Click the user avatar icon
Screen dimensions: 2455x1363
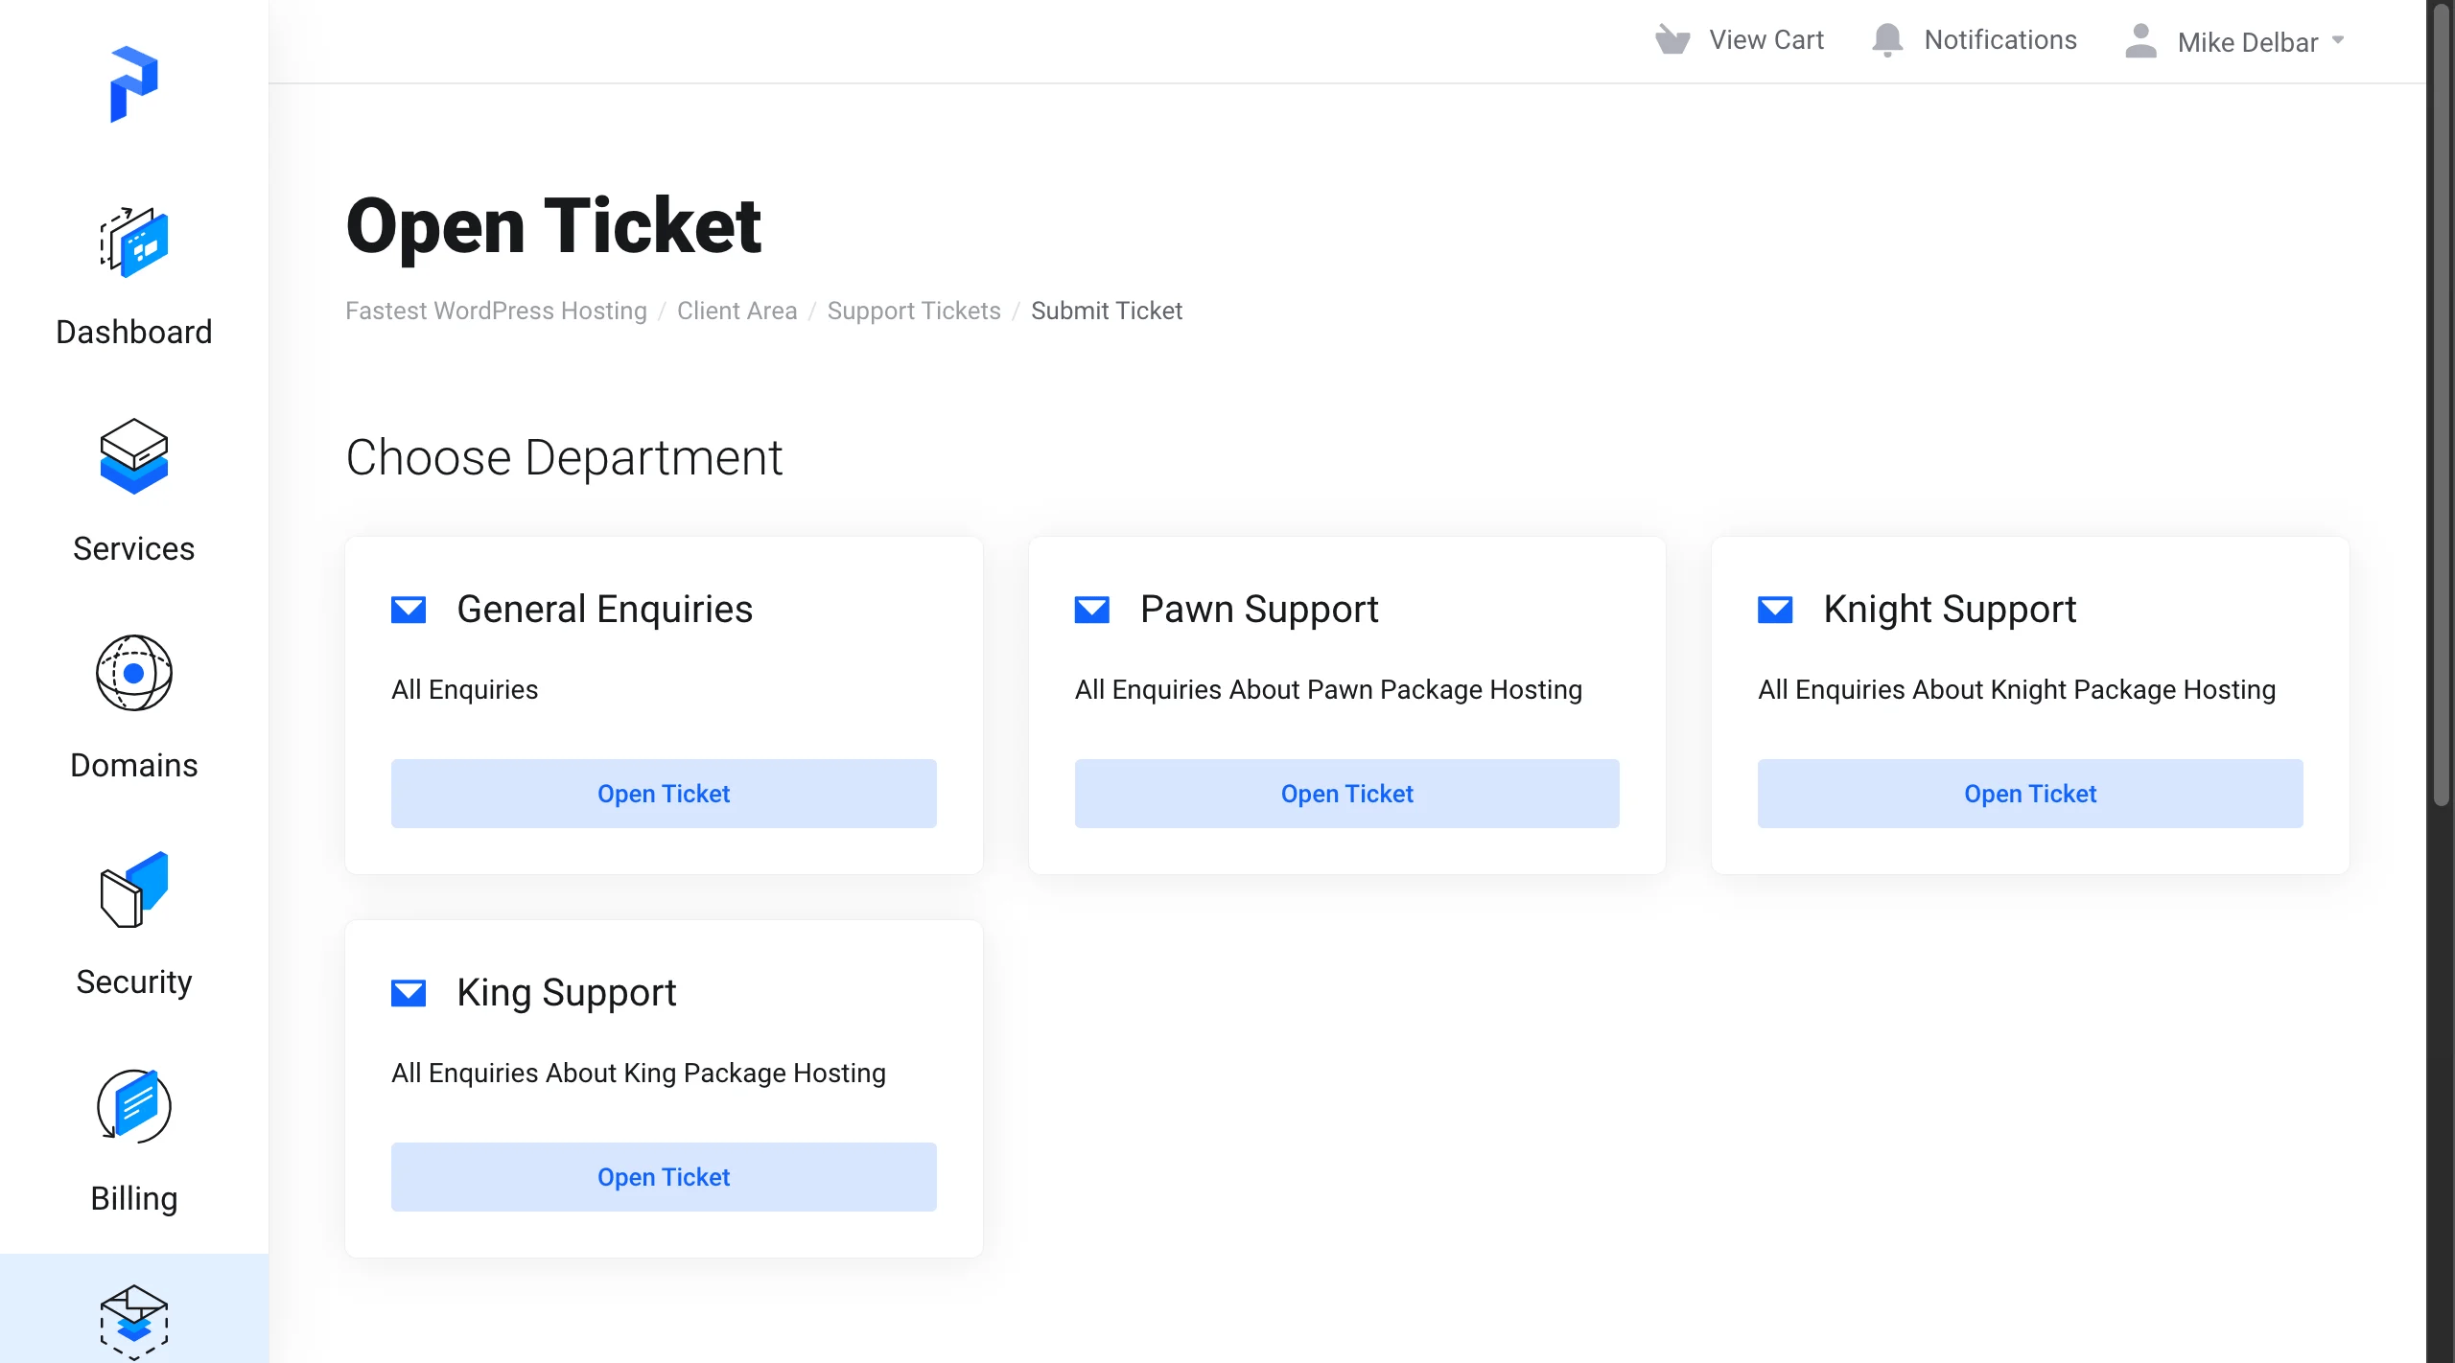click(2140, 41)
